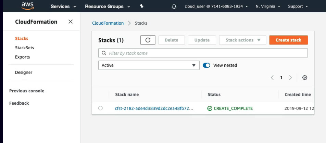Expand the Stack actions dropdown
Image resolution: width=326 pixels, height=143 pixels.
pos(242,40)
